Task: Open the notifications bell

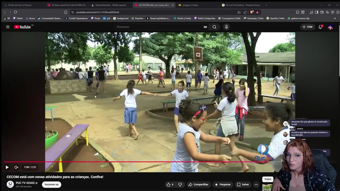Action: [x=320, y=27]
